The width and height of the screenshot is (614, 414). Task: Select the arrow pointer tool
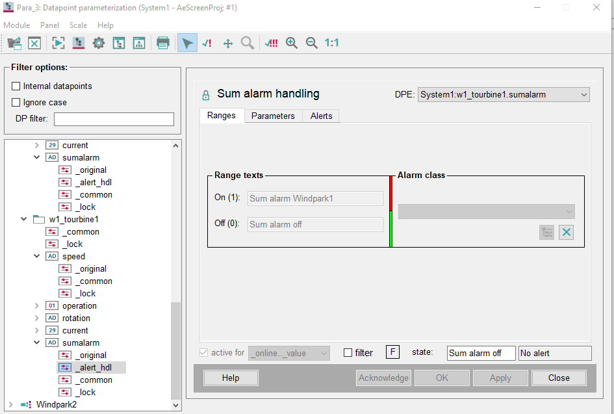(187, 43)
